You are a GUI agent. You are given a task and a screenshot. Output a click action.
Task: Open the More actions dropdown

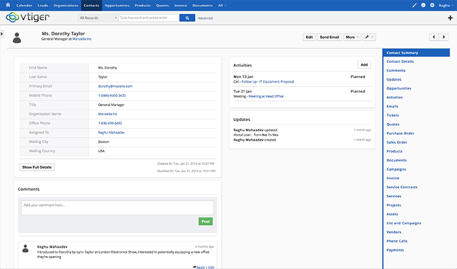352,37
